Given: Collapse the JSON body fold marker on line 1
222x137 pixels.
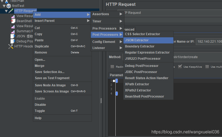Looking at the screenshot, I should [x=114, y=81].
